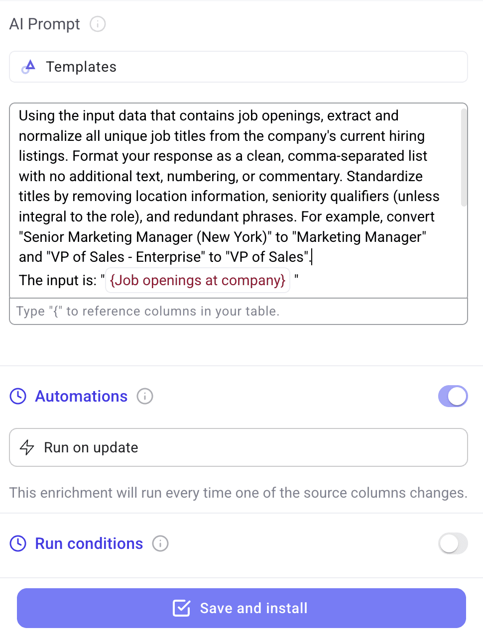This screenshot has height=636, width=483.
Task: Select the Automations section header
Action: (x=81, y=396)
